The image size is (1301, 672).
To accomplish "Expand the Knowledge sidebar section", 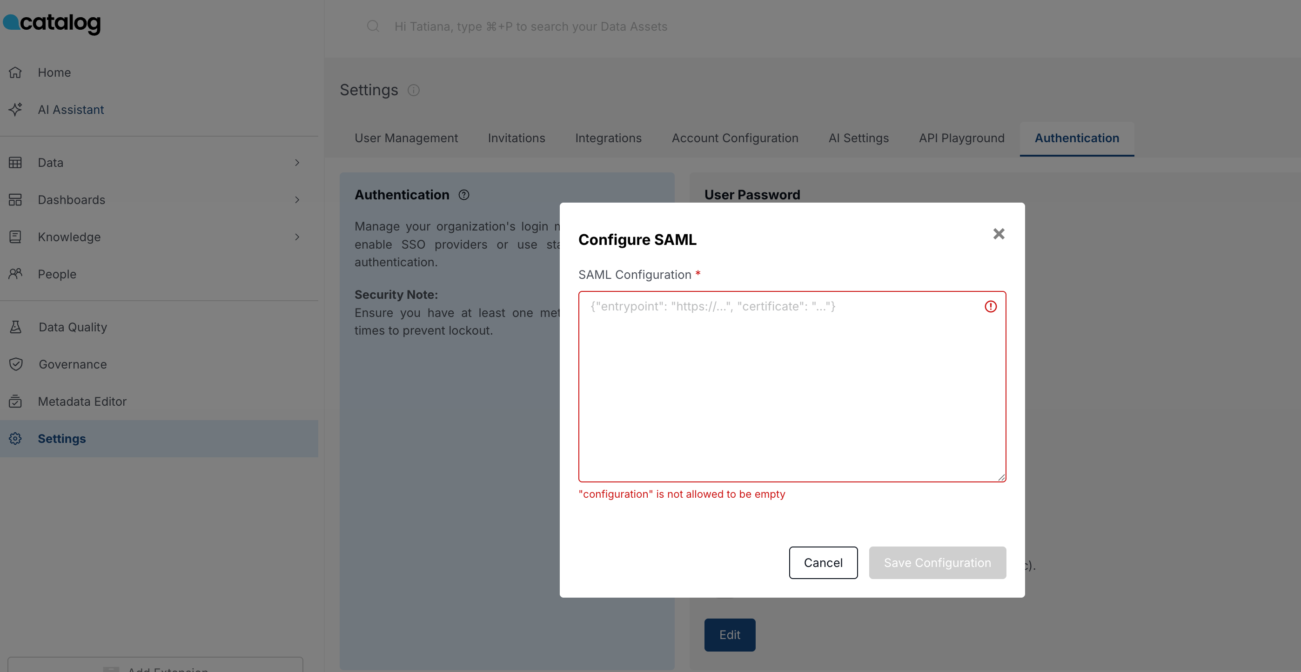I will tap(297, 237).
